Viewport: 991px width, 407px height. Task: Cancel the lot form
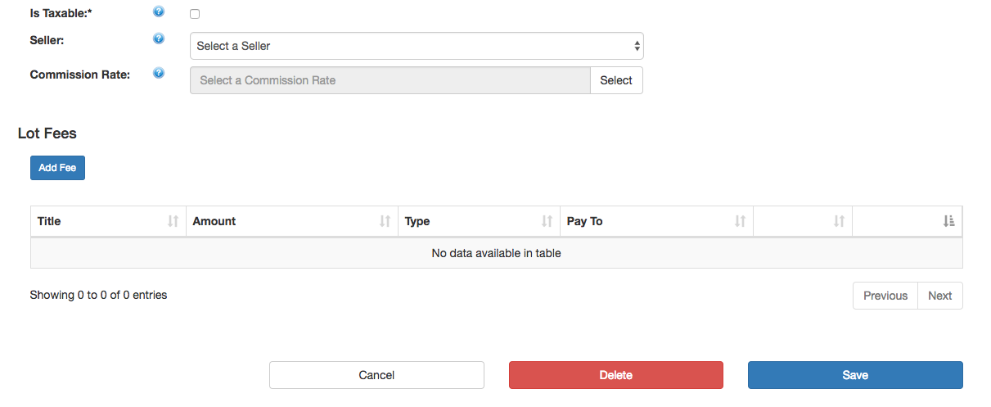click(376, 375)
